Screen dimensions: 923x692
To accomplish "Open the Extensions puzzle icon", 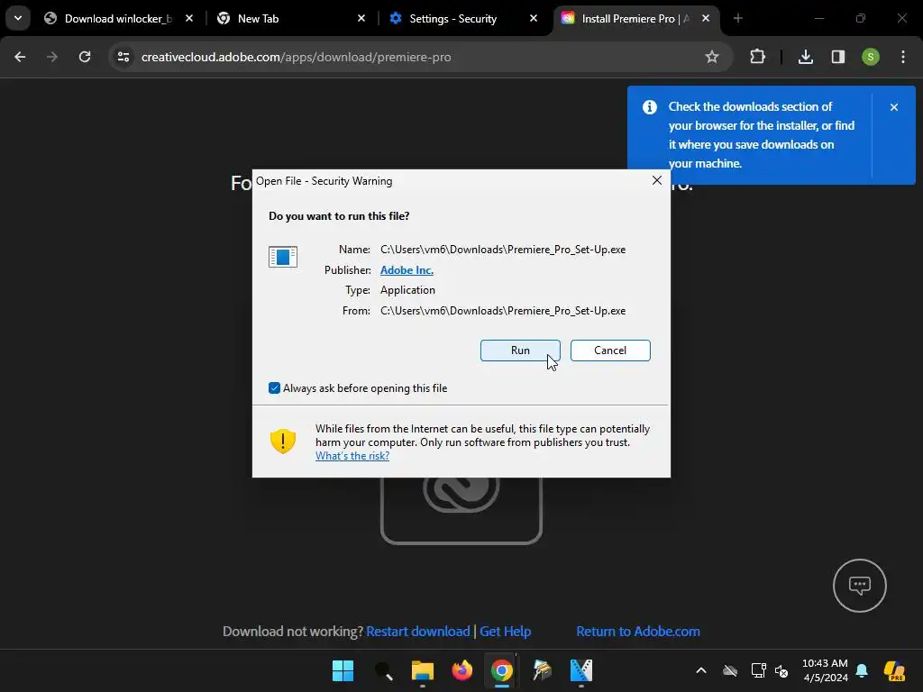I will 757,57.
